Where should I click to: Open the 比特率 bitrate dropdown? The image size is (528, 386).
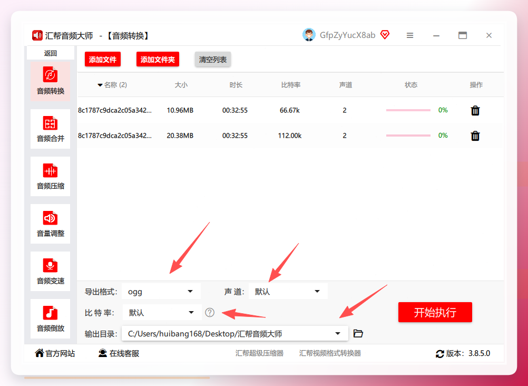click(162, 313)
